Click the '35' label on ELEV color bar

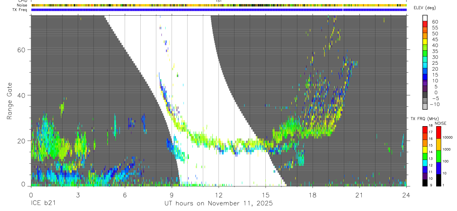tap(435, 51)
